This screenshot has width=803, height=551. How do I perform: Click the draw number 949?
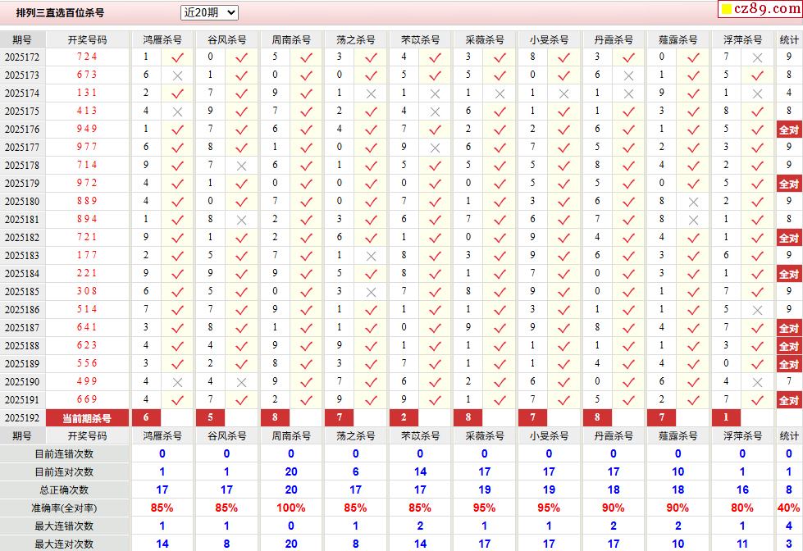point(87,129)
